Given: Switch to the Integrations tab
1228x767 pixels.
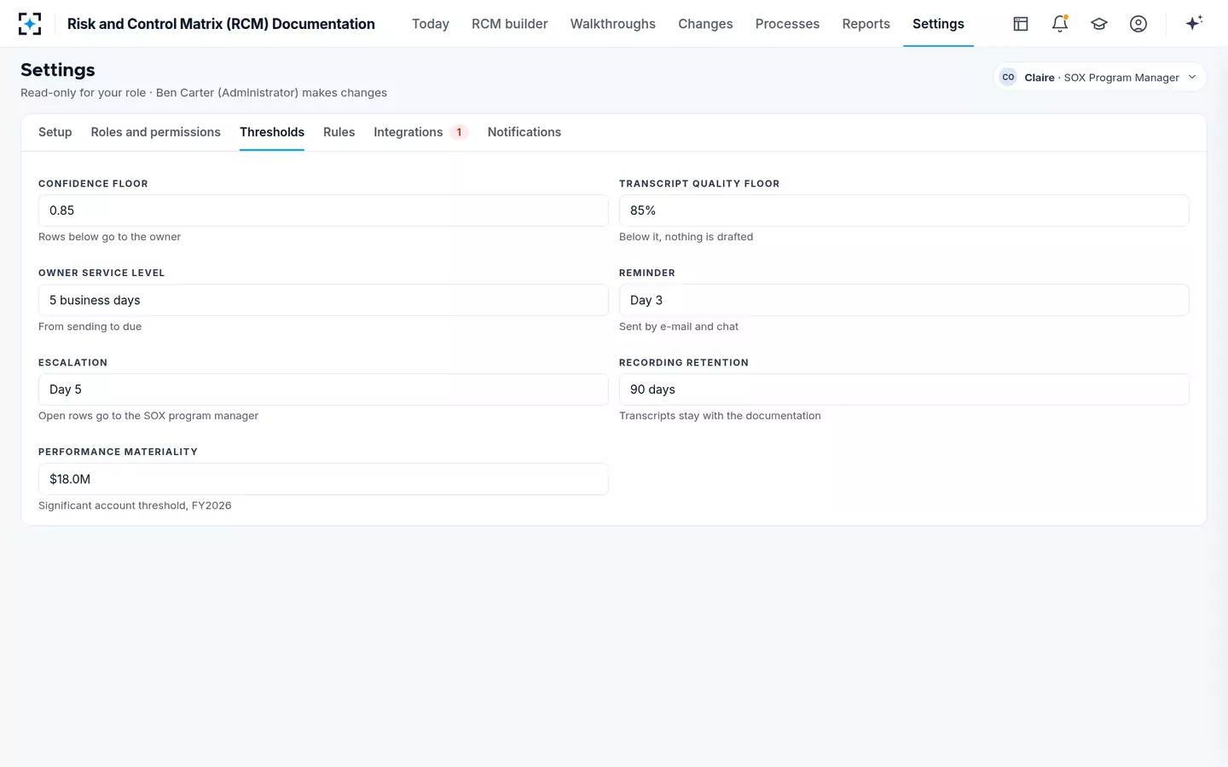Looking at the screenshot, I should point(420,132).
